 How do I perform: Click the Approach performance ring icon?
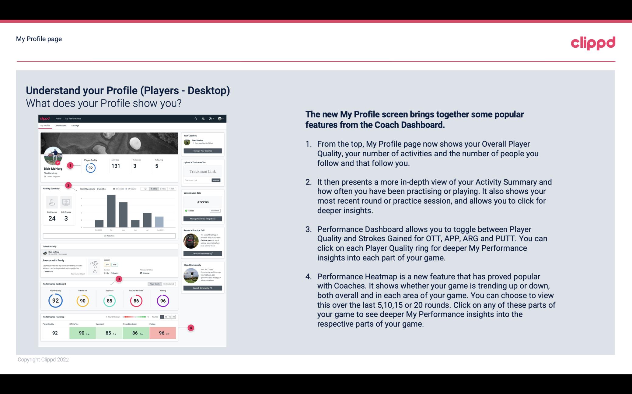[x=109, y=300]
